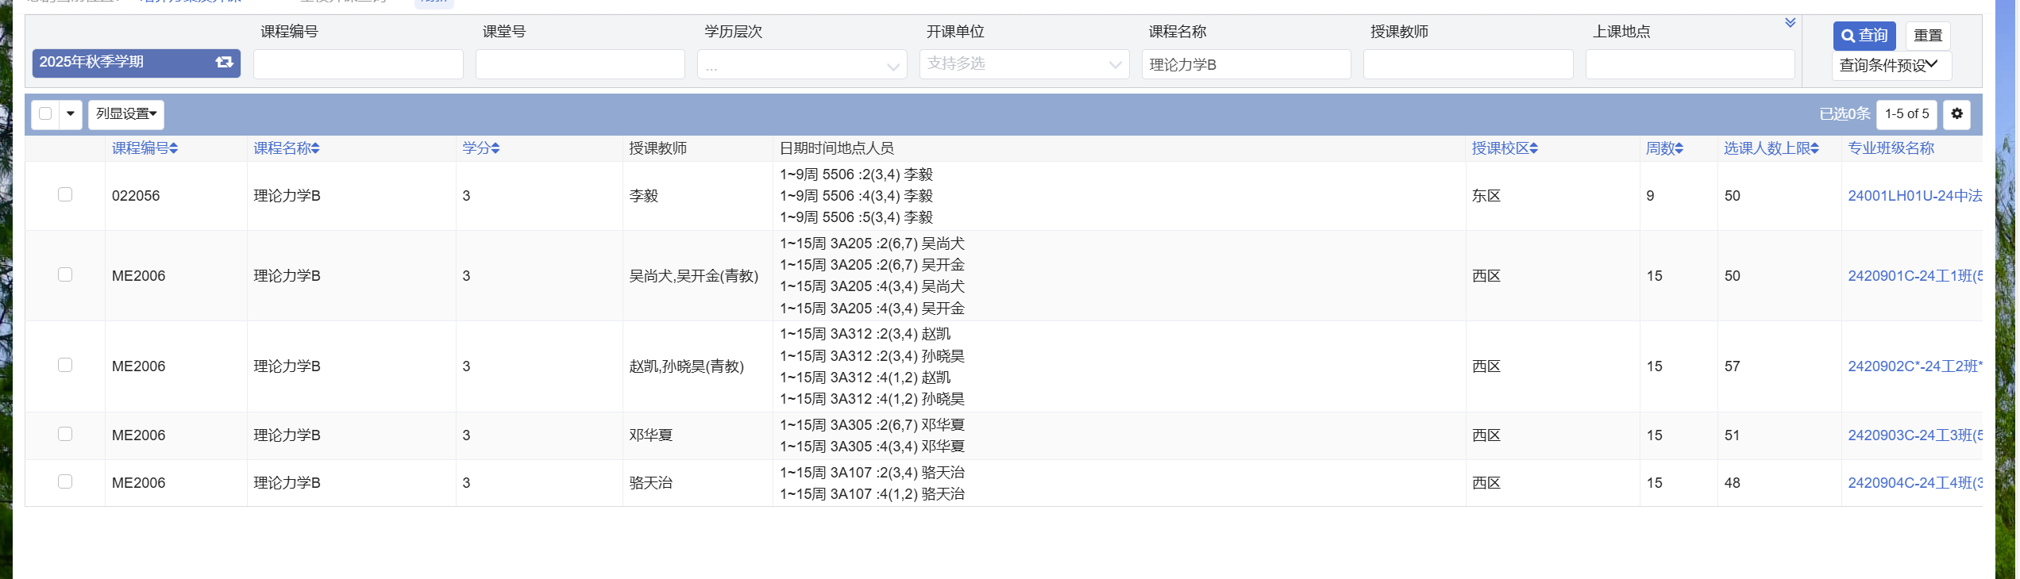
Task: Sort table by 选课人数上限 column
Action: 1771,148
